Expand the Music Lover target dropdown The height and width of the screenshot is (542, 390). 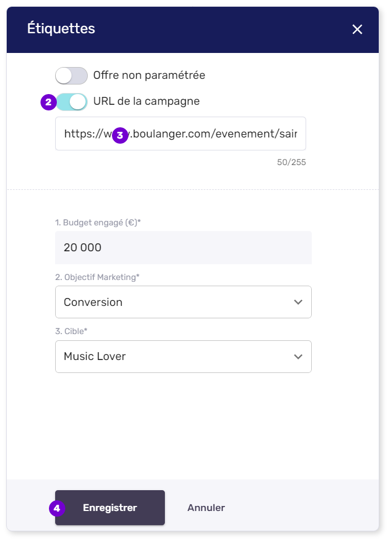click(x=183, y=357)
